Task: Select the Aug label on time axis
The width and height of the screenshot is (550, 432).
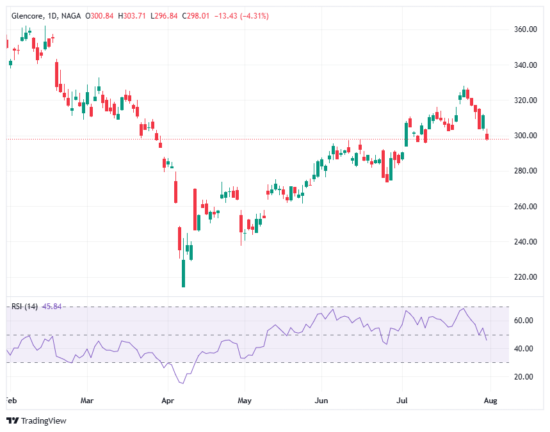Action: pyautogui.click(x=490, y=401)
